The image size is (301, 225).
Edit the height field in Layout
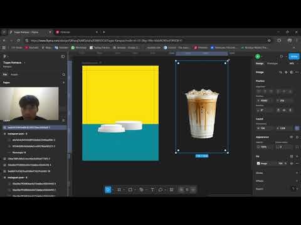[x=284, y=128]
